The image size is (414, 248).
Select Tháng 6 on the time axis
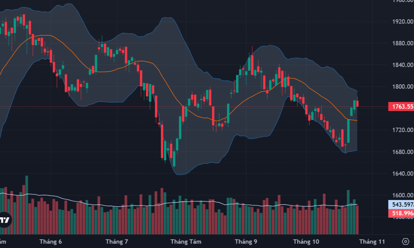(x=50, y=242)
